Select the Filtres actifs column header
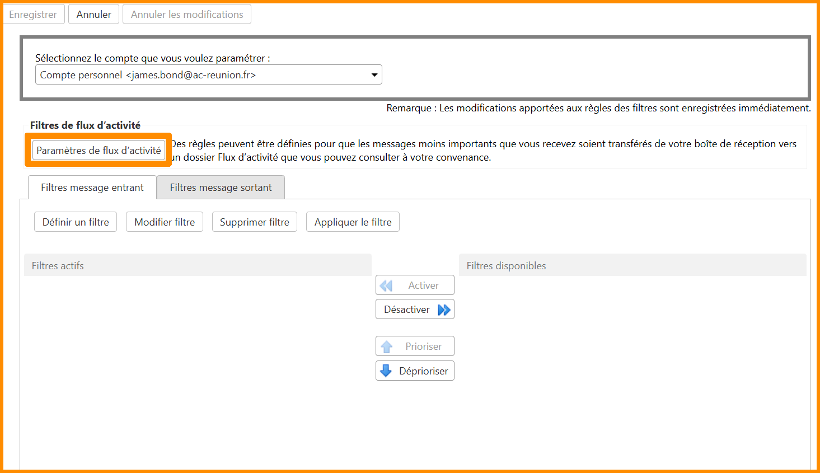 198,265
